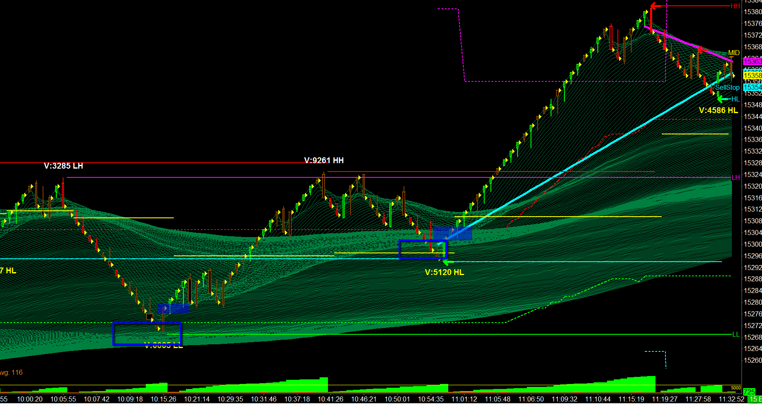Screen dimensions: 762x404
Task: Click the 11:10:44 time axis label
Action: [598, 399]
